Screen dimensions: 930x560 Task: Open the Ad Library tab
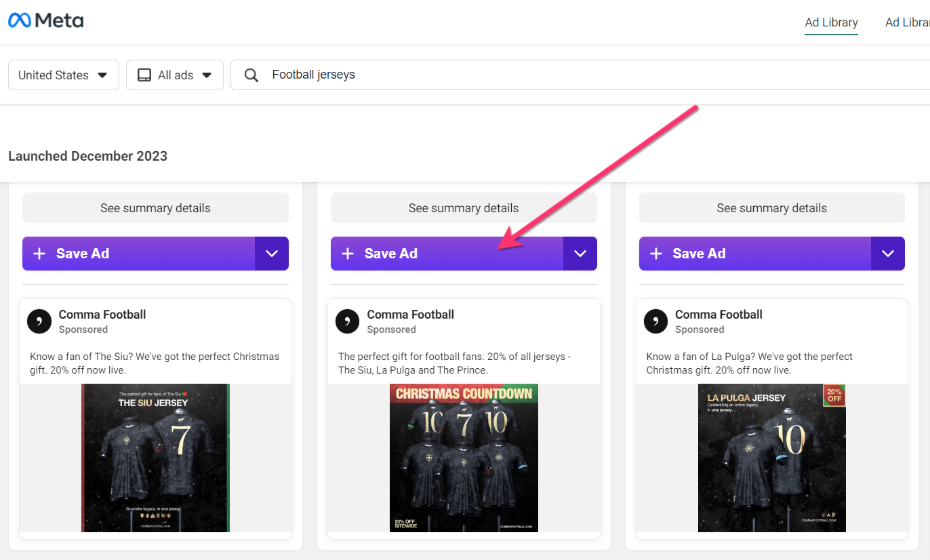[831, 22]
